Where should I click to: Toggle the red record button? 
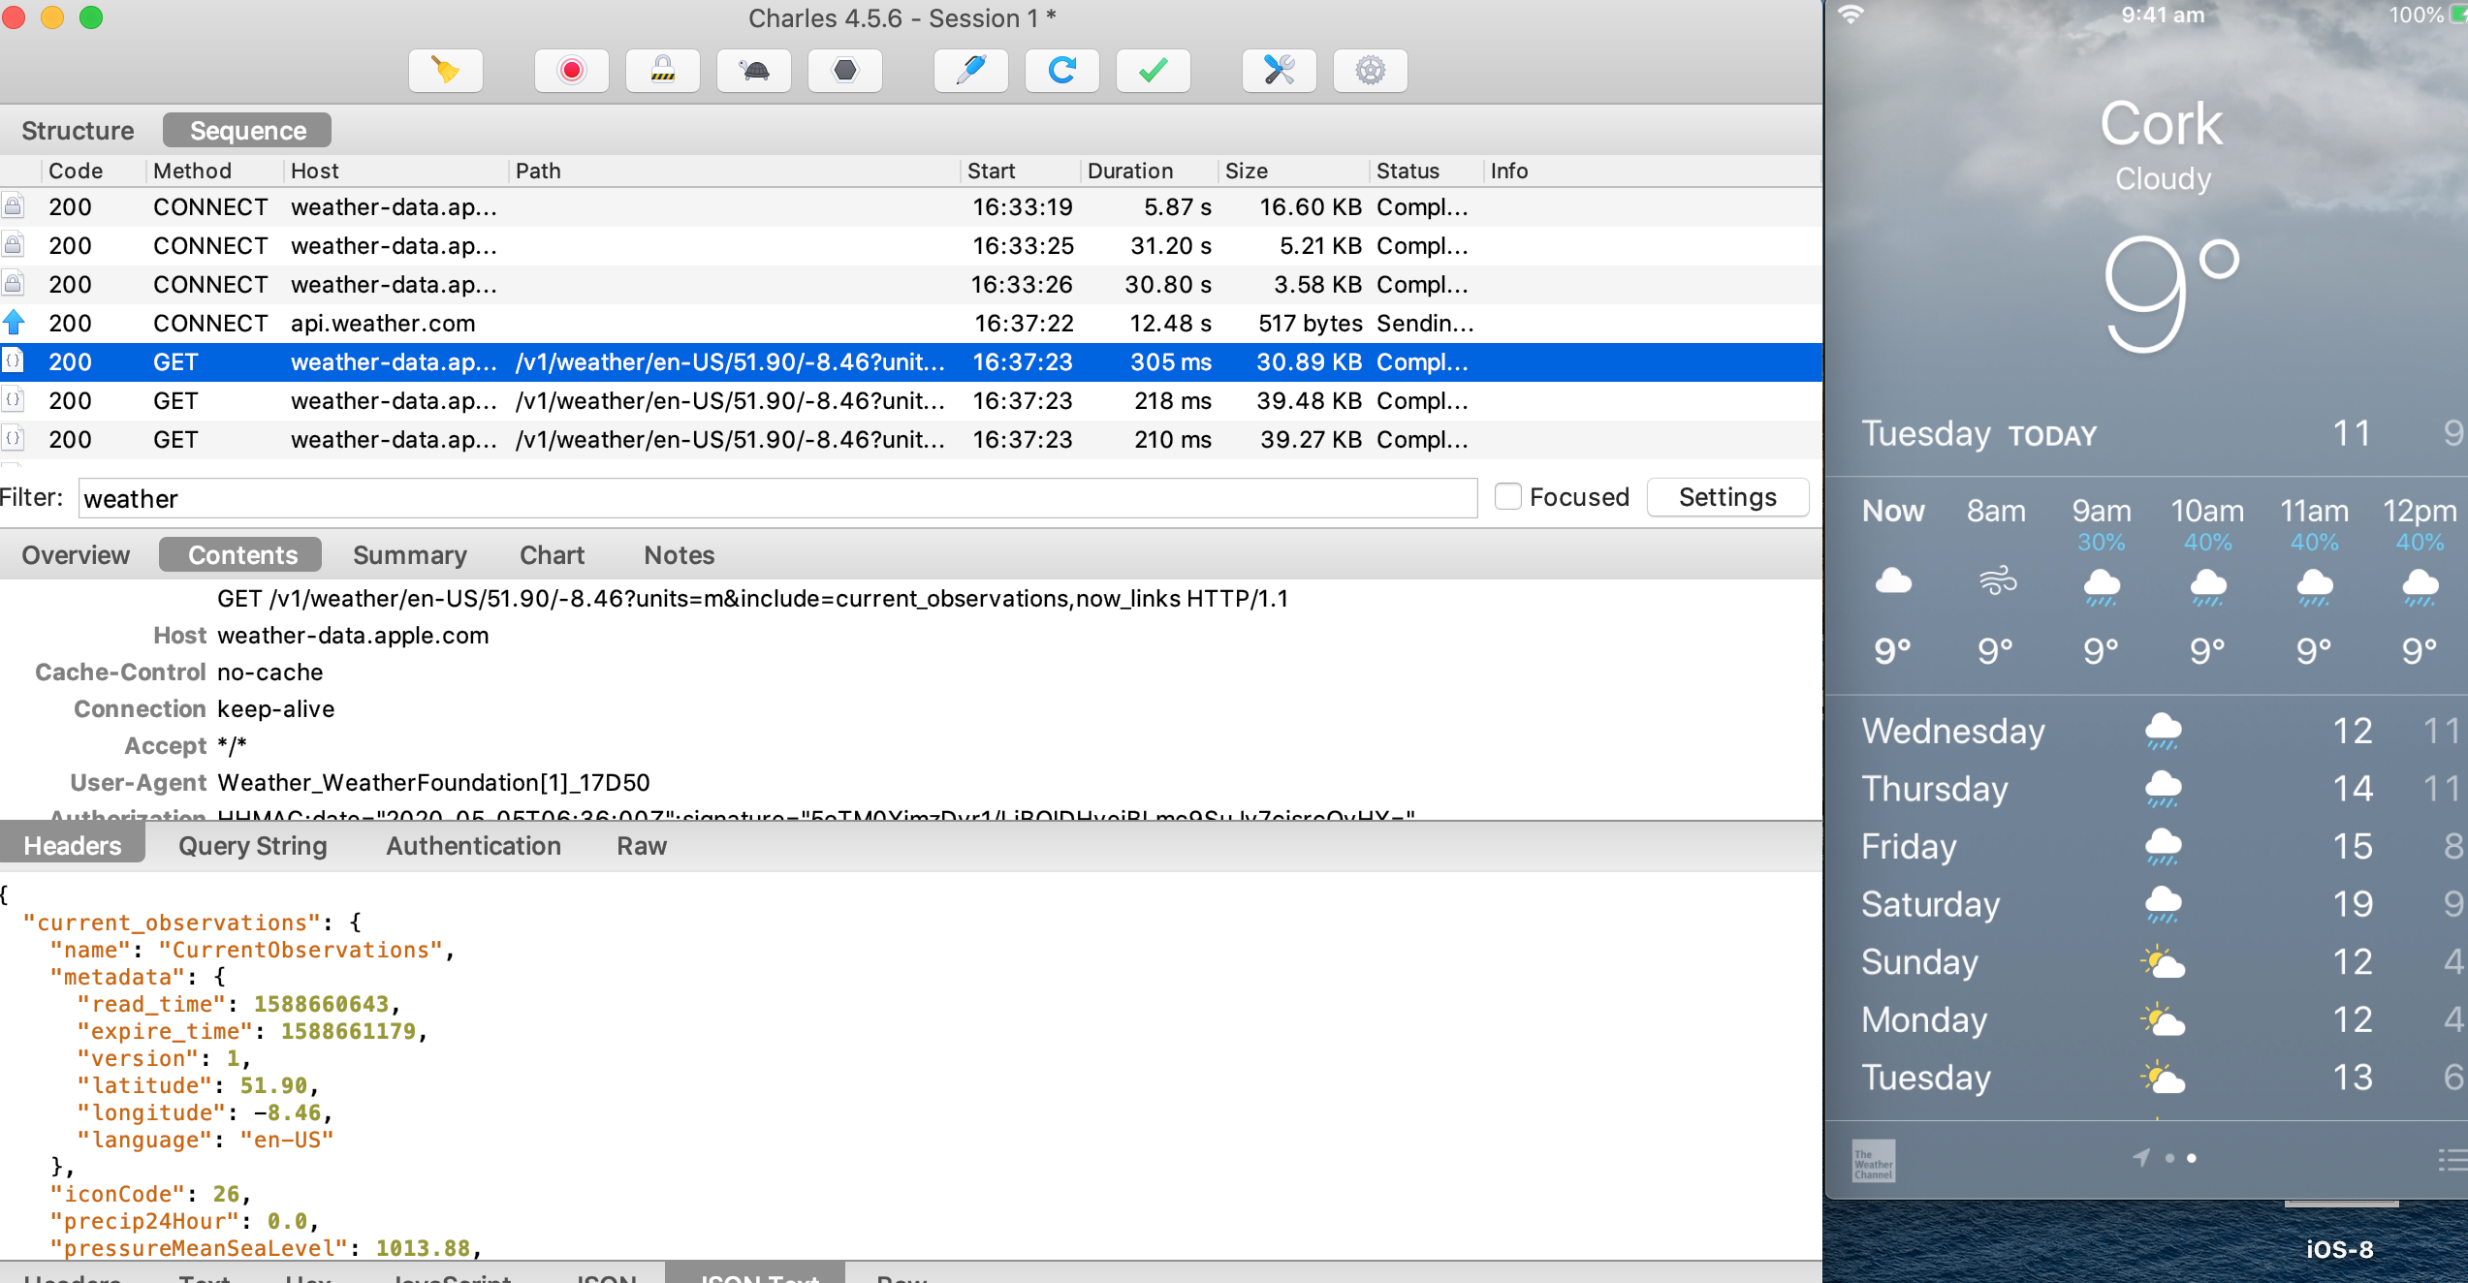[571, 71]
